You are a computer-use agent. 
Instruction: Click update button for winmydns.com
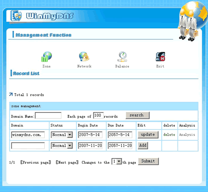point(148,135)
